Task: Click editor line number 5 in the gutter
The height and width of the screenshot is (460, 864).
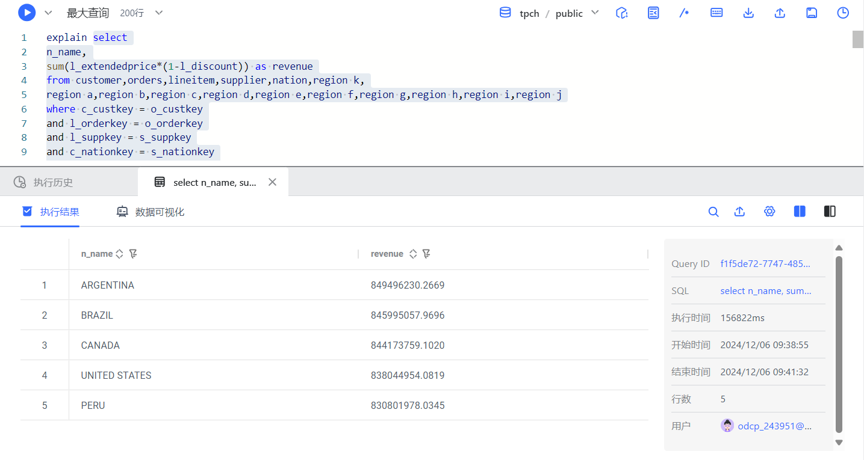Action: point(24,94)
